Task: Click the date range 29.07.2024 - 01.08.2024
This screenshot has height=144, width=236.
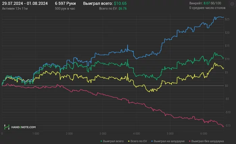Action: 25,3
